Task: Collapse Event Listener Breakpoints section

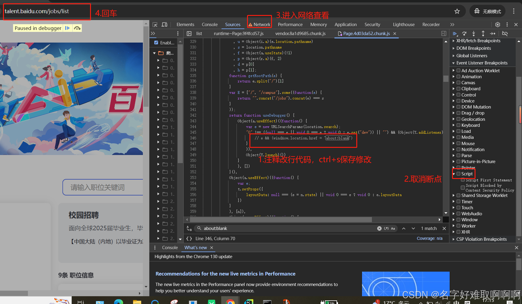Action: (482, 63)
